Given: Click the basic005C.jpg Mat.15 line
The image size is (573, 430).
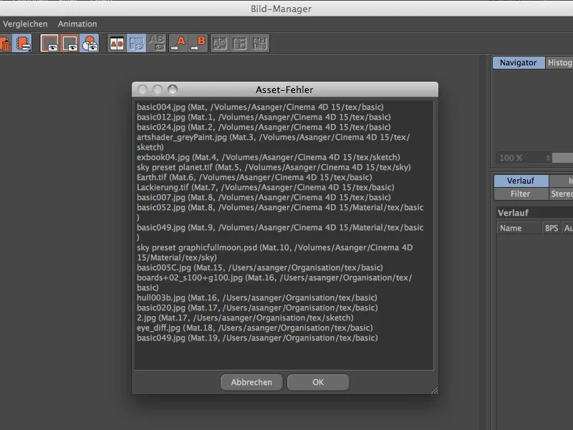Looking at the screenshot, I should (260, 267).
